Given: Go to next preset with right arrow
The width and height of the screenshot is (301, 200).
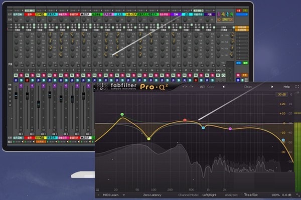Looking at the screenshot, I should pos(272,87).
